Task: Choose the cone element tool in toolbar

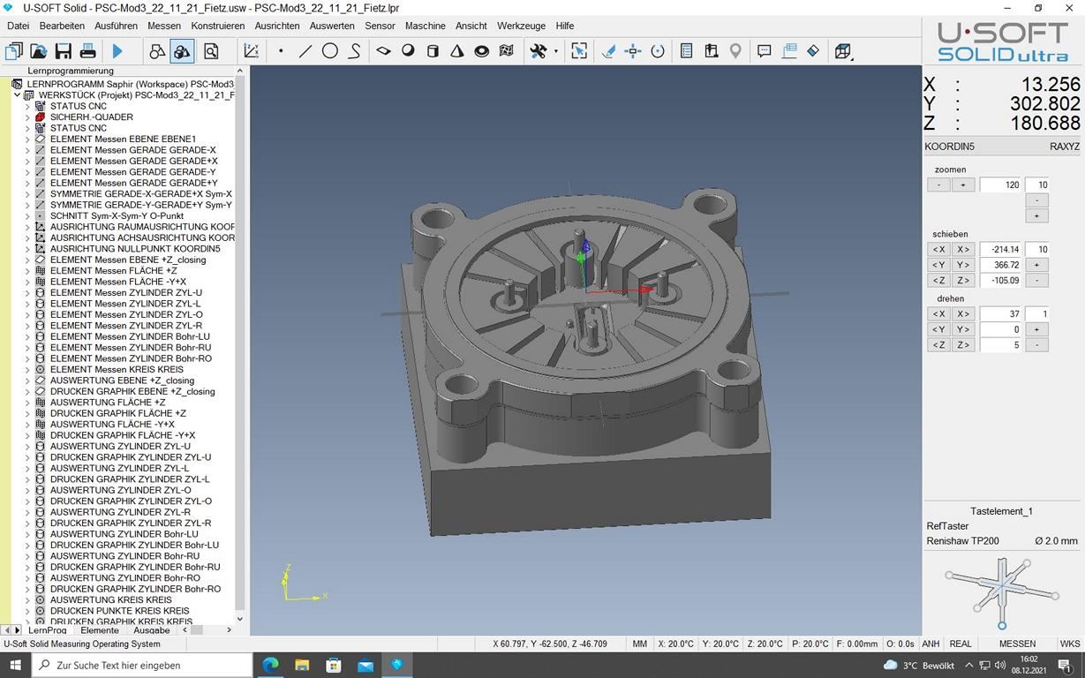Action: click(x=457, y=51)
